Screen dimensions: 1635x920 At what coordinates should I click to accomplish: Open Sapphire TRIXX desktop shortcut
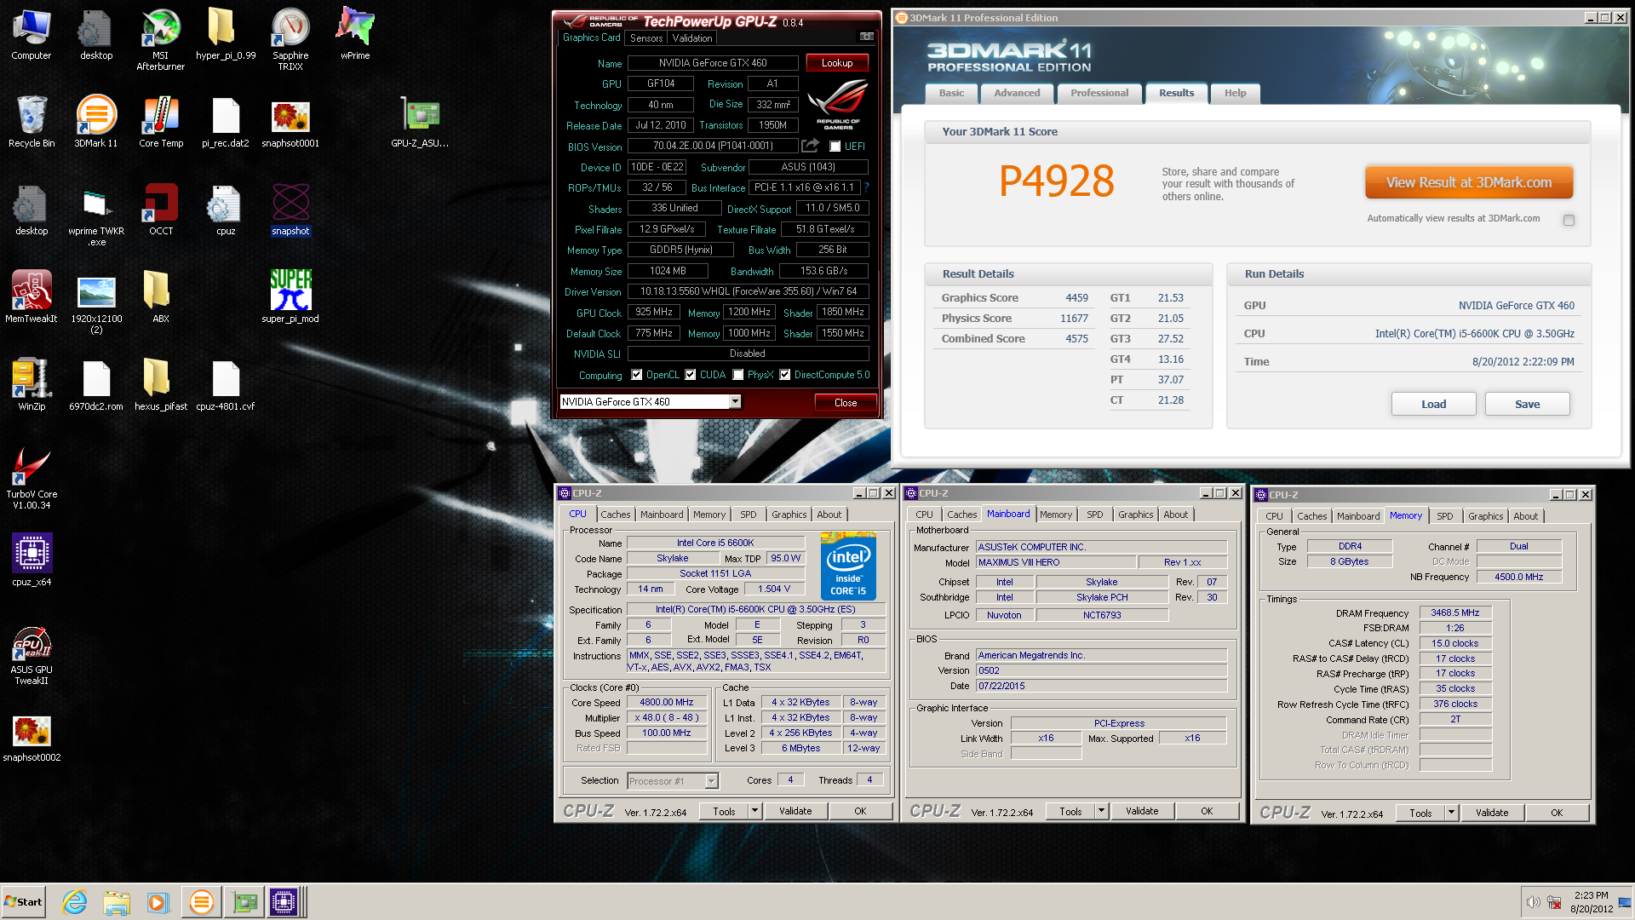290,40
